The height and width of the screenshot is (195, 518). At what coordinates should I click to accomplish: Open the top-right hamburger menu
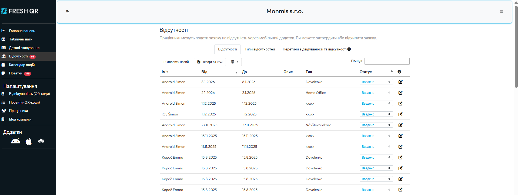(501, 12)
